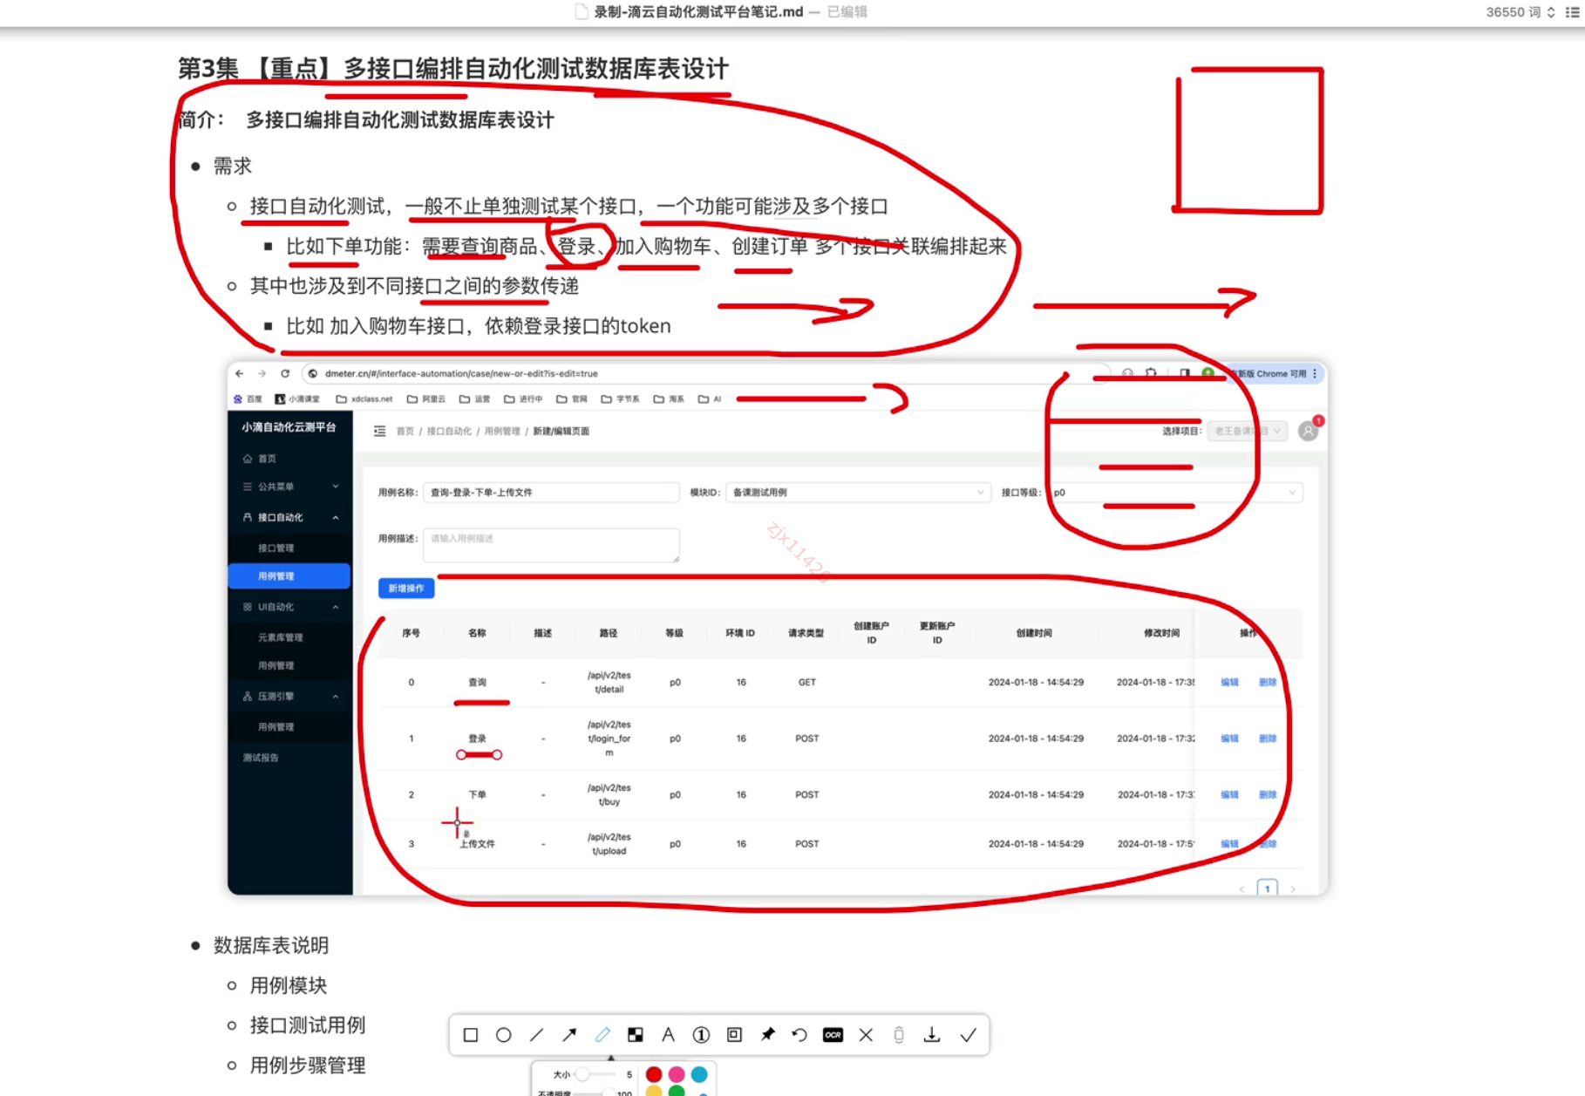Open the 进行中 bookmark folder
This screenshot has width=1585, height=1096.
523,399
